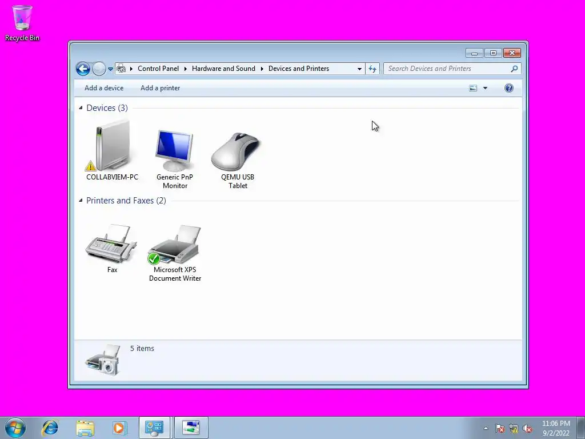Show hidden tray icons arrow
The width and height of the screenshot is (585, 439).
[x=486, y=428]
